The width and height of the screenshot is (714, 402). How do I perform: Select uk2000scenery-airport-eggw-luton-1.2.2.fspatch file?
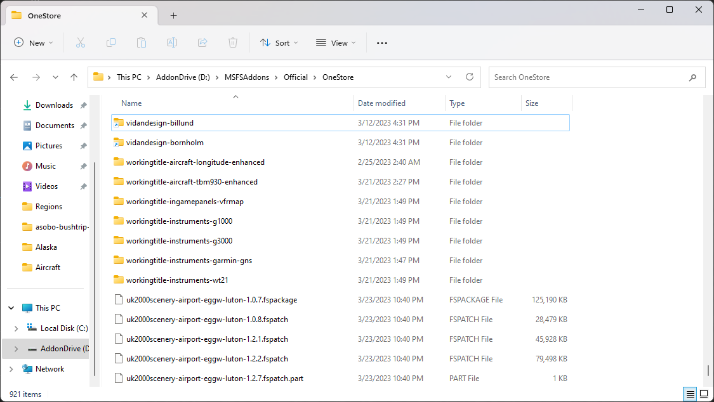[340, 359]
